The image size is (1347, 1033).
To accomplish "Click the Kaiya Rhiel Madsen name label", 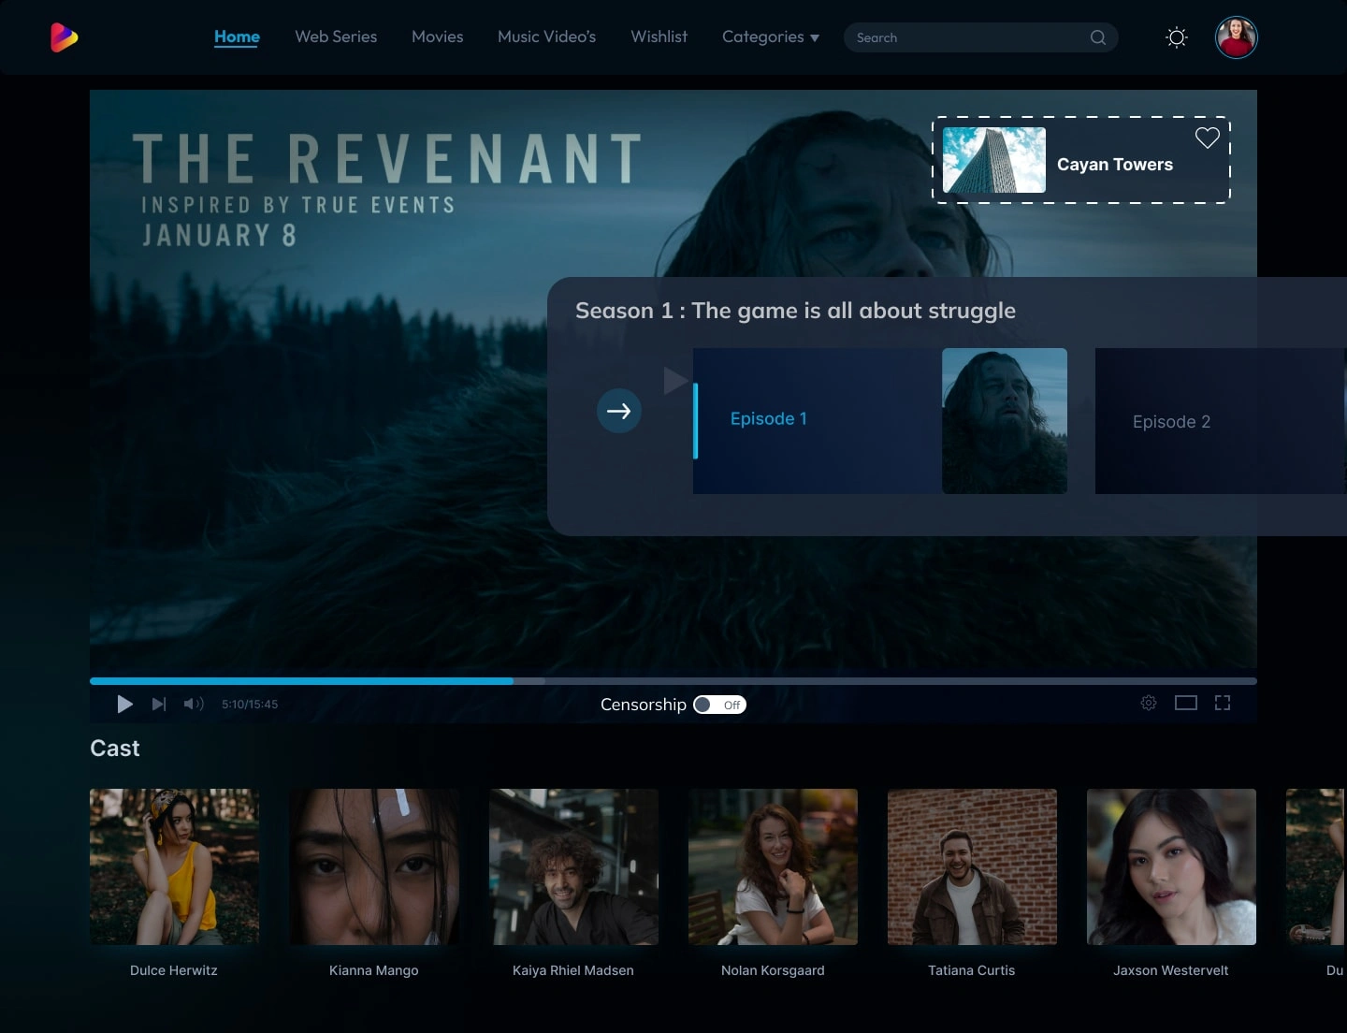I will coord(573,970).
